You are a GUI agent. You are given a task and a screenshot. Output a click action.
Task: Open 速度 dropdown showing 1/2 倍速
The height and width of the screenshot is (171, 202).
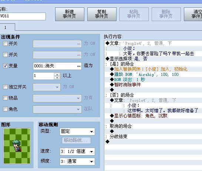click(77, 151)
